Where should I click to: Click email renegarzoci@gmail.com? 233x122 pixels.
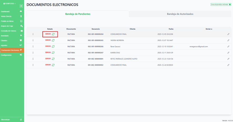click(199, 47)
